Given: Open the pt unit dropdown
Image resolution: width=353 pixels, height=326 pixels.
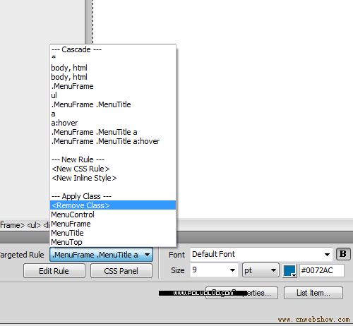Looking at the screenshot, I should pos(261,270).
